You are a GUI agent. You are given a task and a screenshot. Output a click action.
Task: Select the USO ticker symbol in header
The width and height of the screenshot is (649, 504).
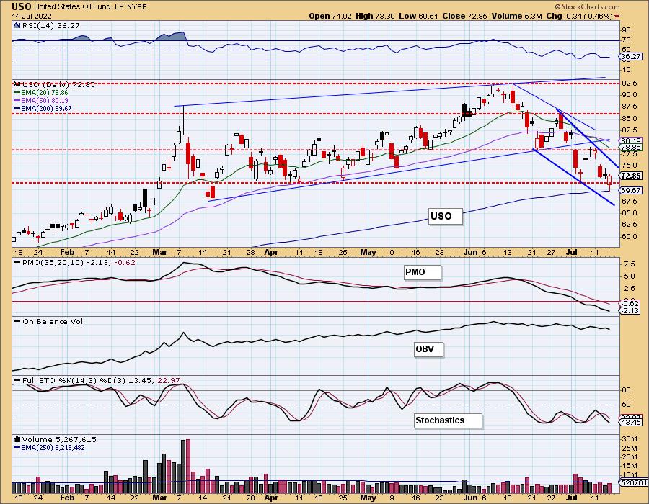point(22,6)
